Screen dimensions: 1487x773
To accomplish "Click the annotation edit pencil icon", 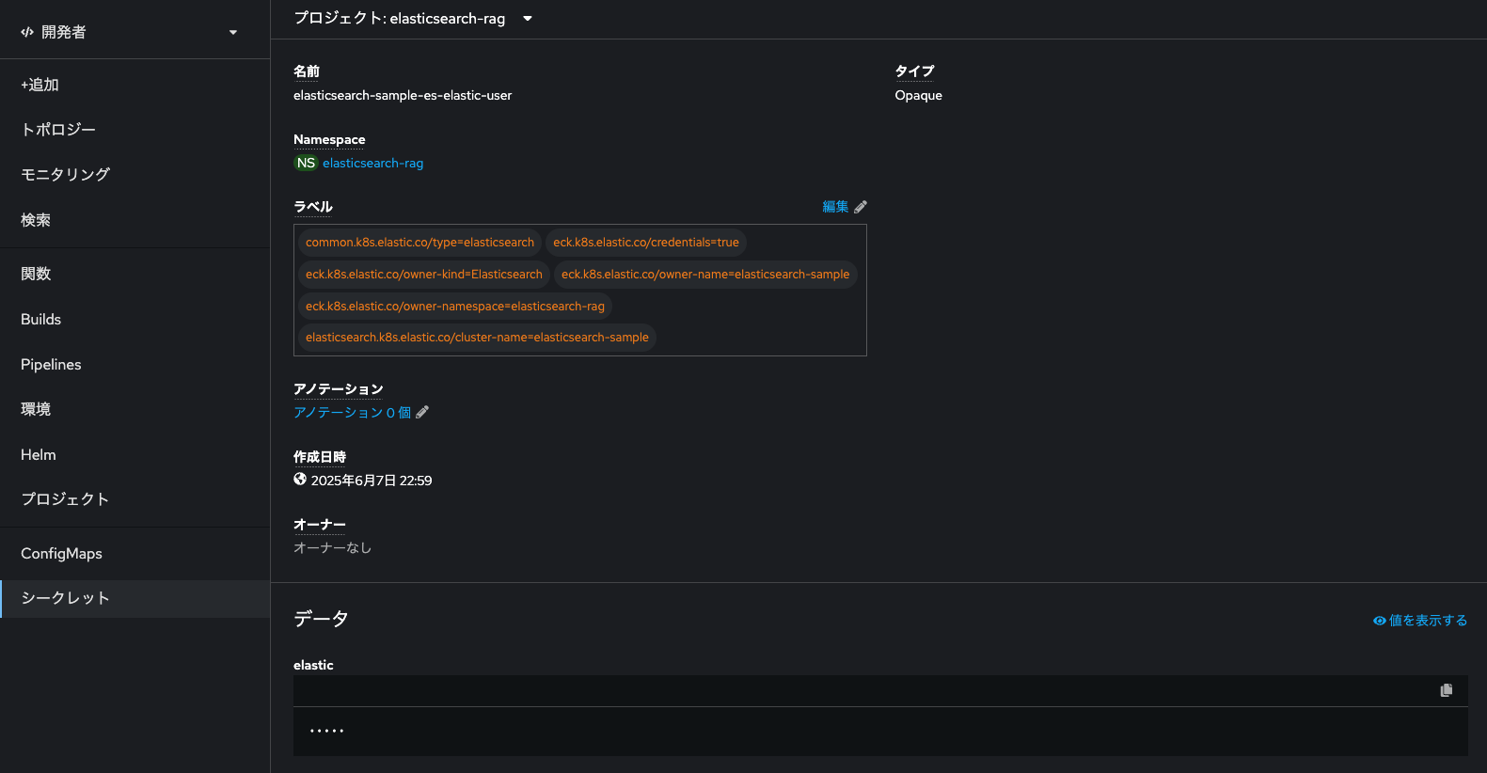I will tap(422, 412).
